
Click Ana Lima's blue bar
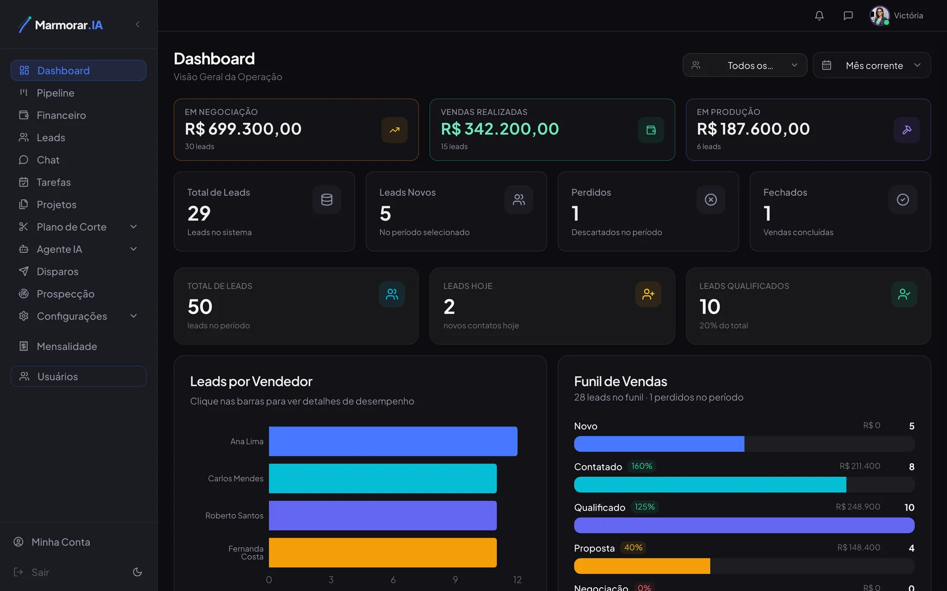click(x=393, y=441)
